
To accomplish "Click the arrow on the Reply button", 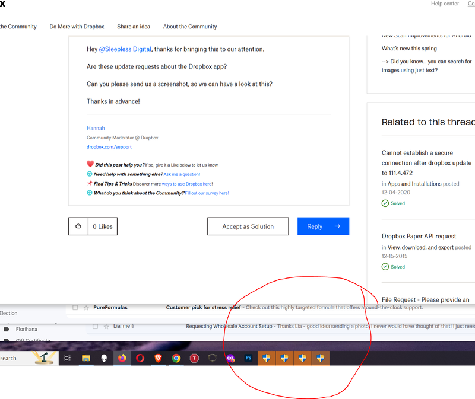I will (337, 226).
